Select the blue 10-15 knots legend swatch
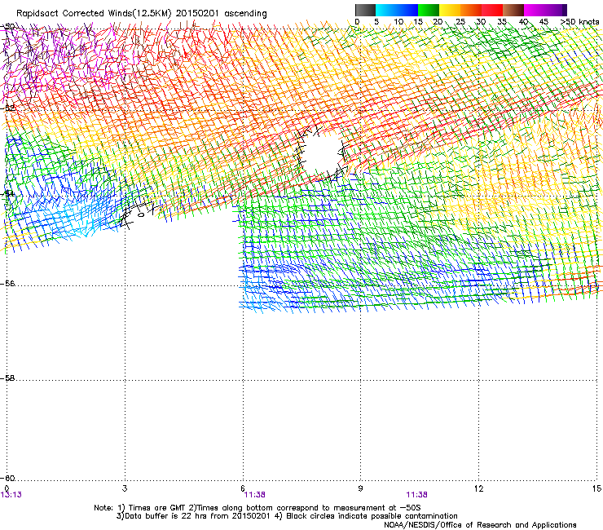Image resolution: width=603 pixels, height=530 pixels. tap(407, 10)
